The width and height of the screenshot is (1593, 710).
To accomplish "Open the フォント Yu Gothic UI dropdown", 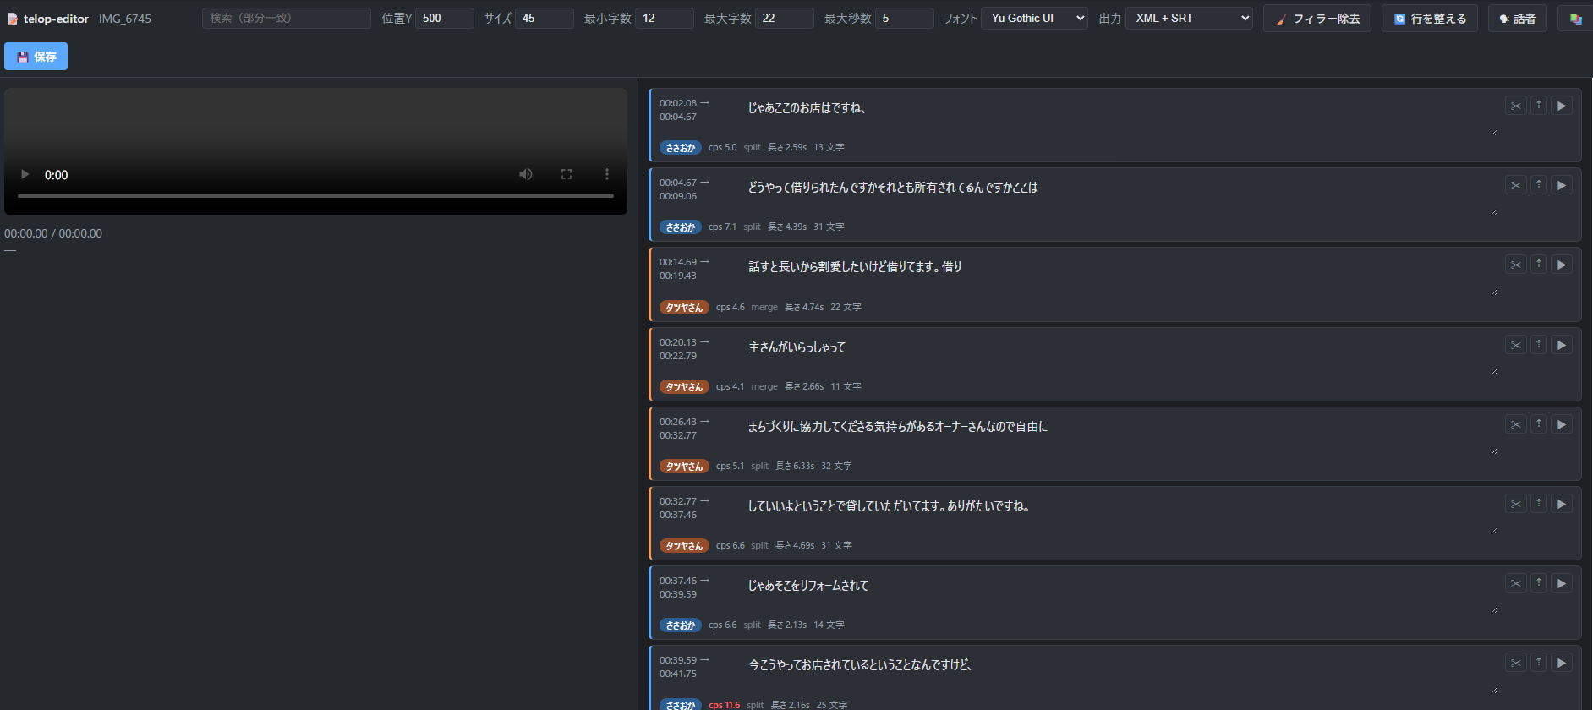I will 1035,18.
